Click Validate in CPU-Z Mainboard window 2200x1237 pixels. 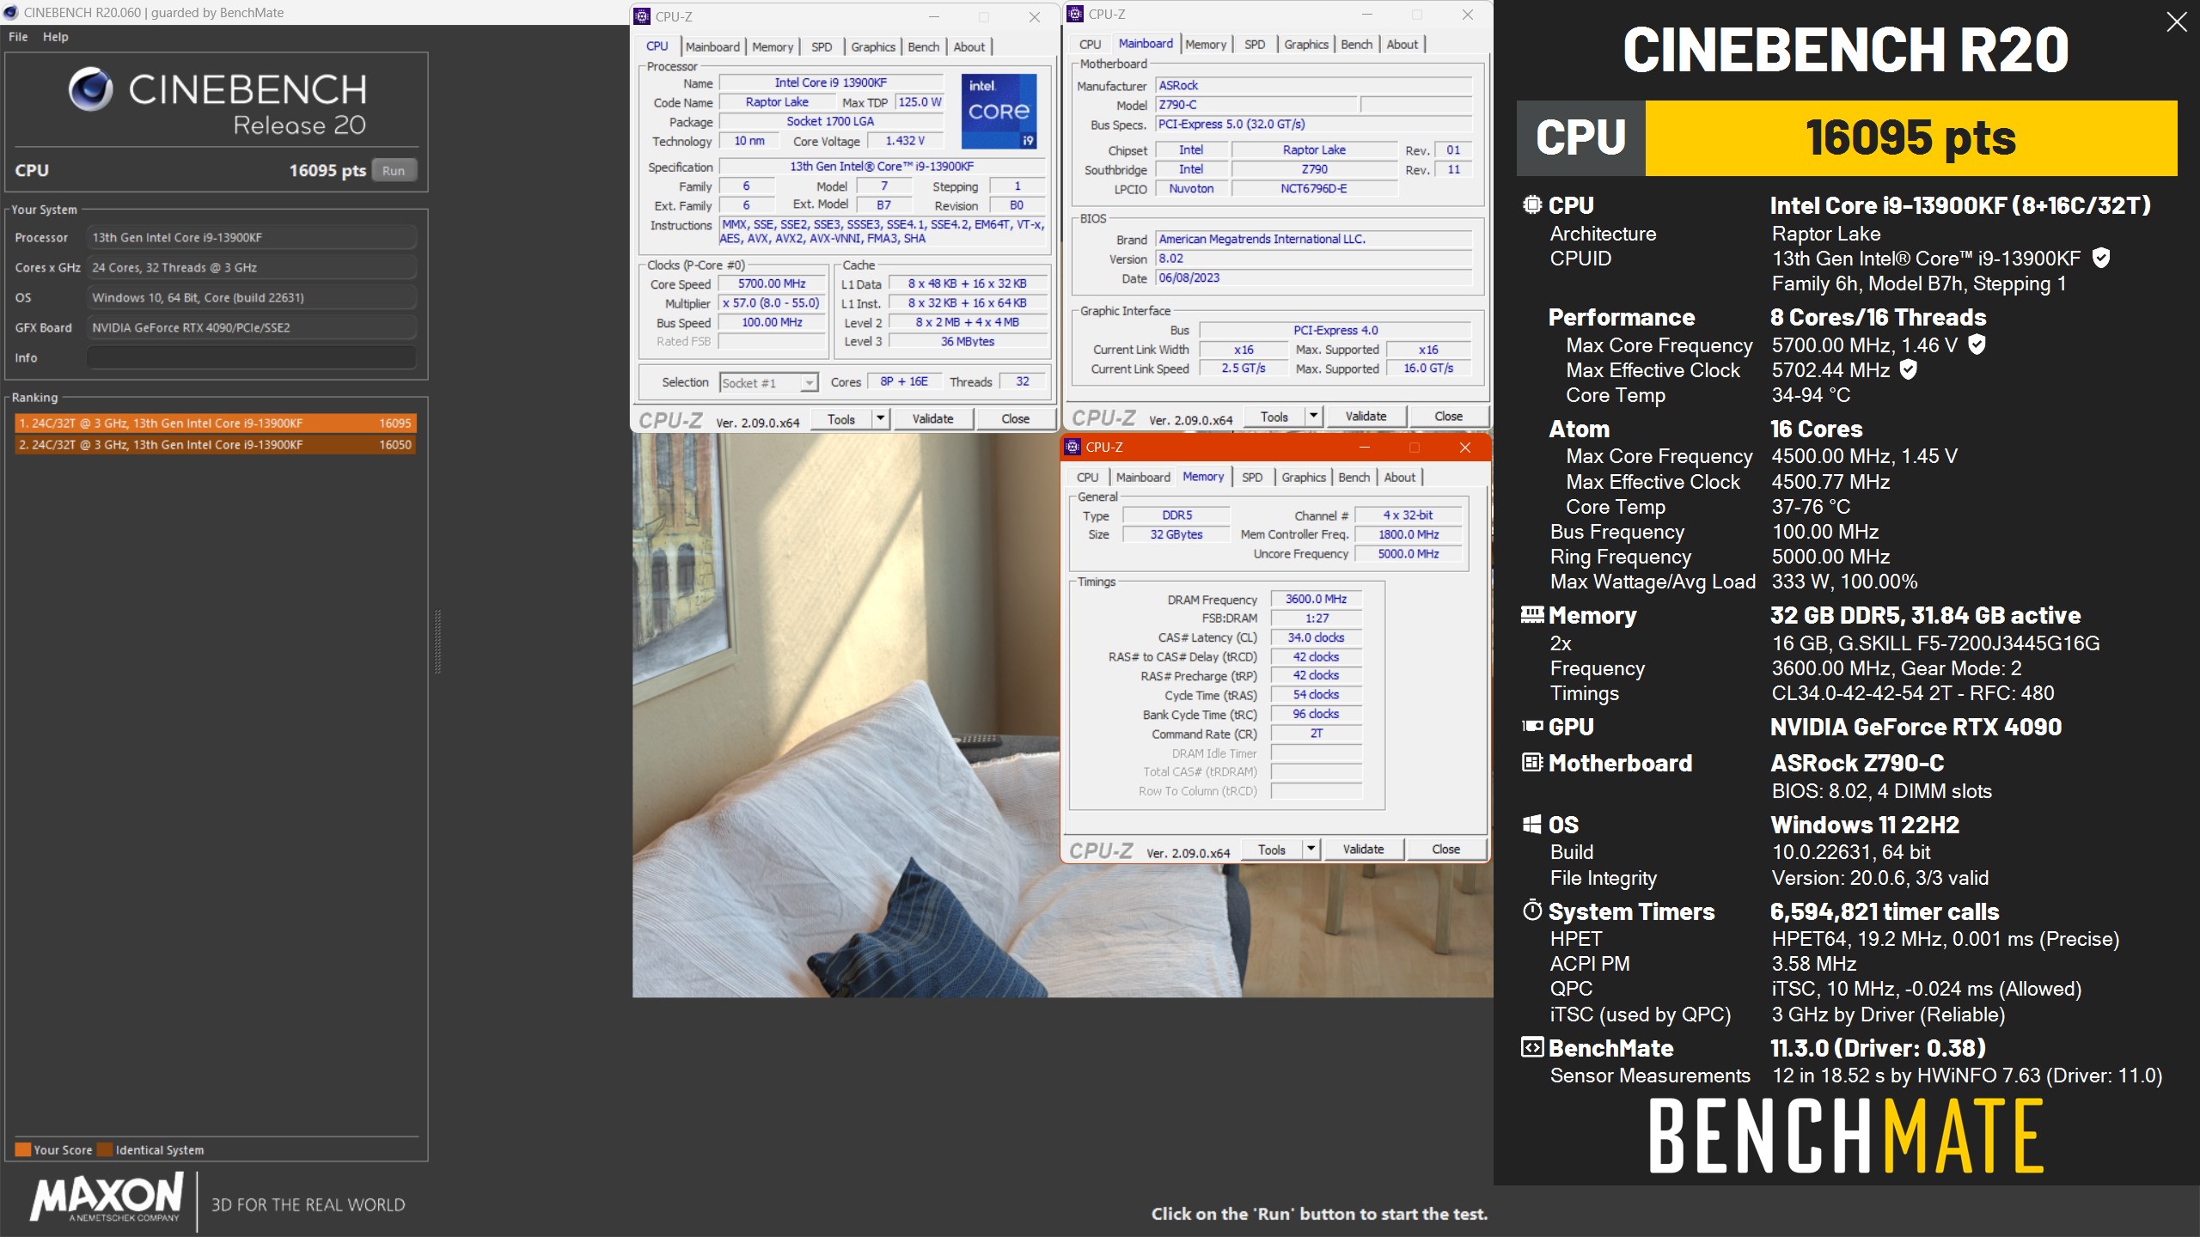point(1366,416)
